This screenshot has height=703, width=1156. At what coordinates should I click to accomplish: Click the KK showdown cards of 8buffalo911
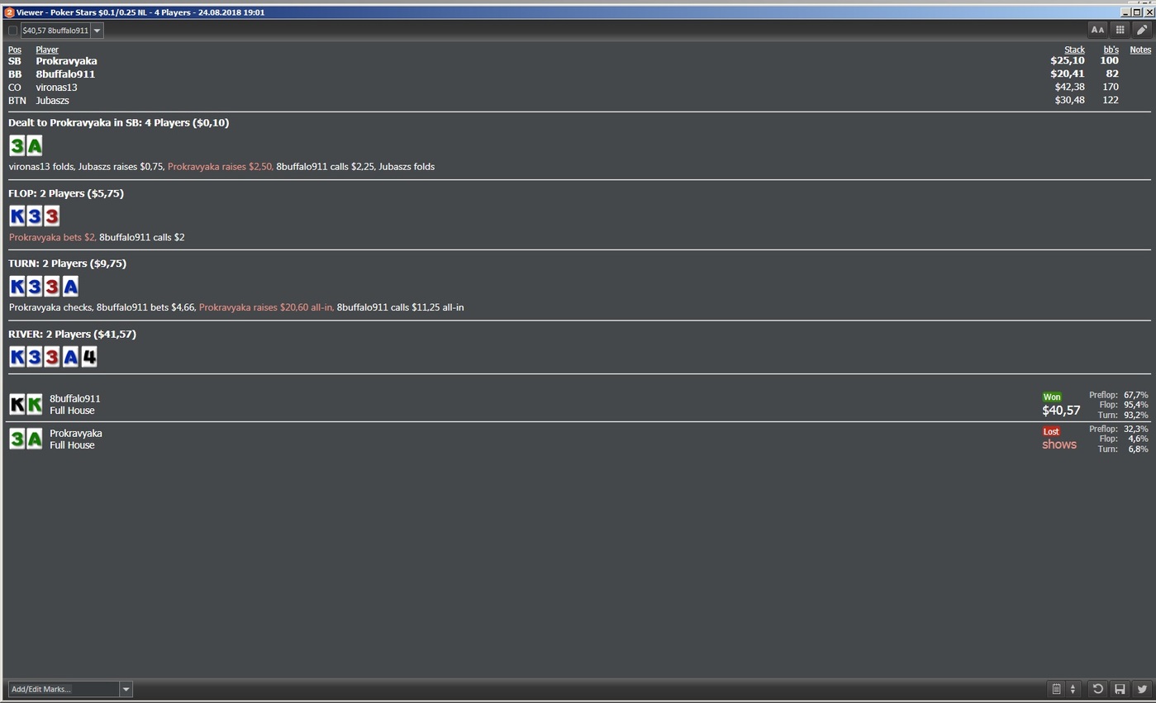(x=26, y=405)
